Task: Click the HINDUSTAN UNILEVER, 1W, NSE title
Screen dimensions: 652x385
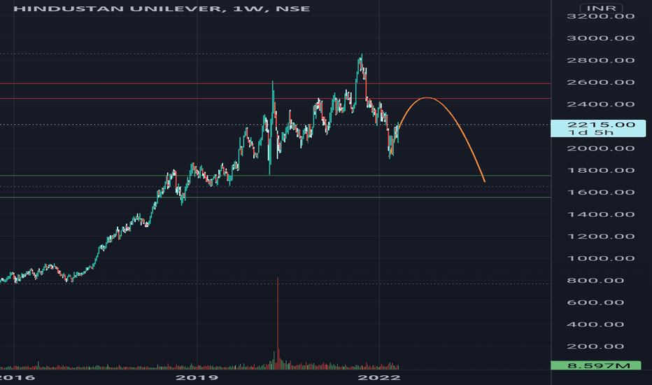Action: (x=162, y=8)
